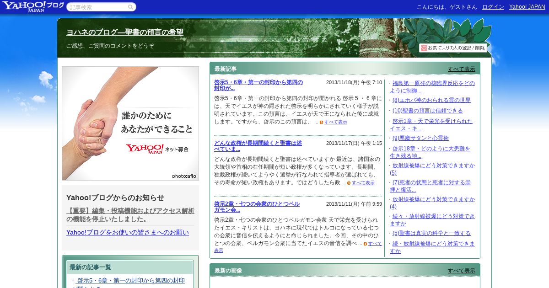Open 放射線被爆にどう対策できますか(5) link
Screen dimensions: 549x288
[432, 169]
